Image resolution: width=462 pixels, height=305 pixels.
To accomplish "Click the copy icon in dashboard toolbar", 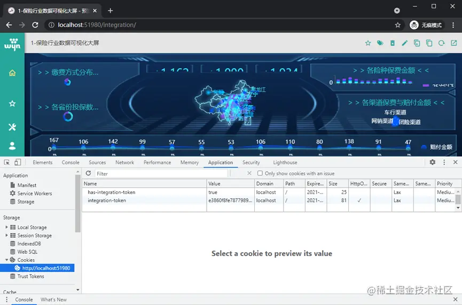I will point(429,43).
